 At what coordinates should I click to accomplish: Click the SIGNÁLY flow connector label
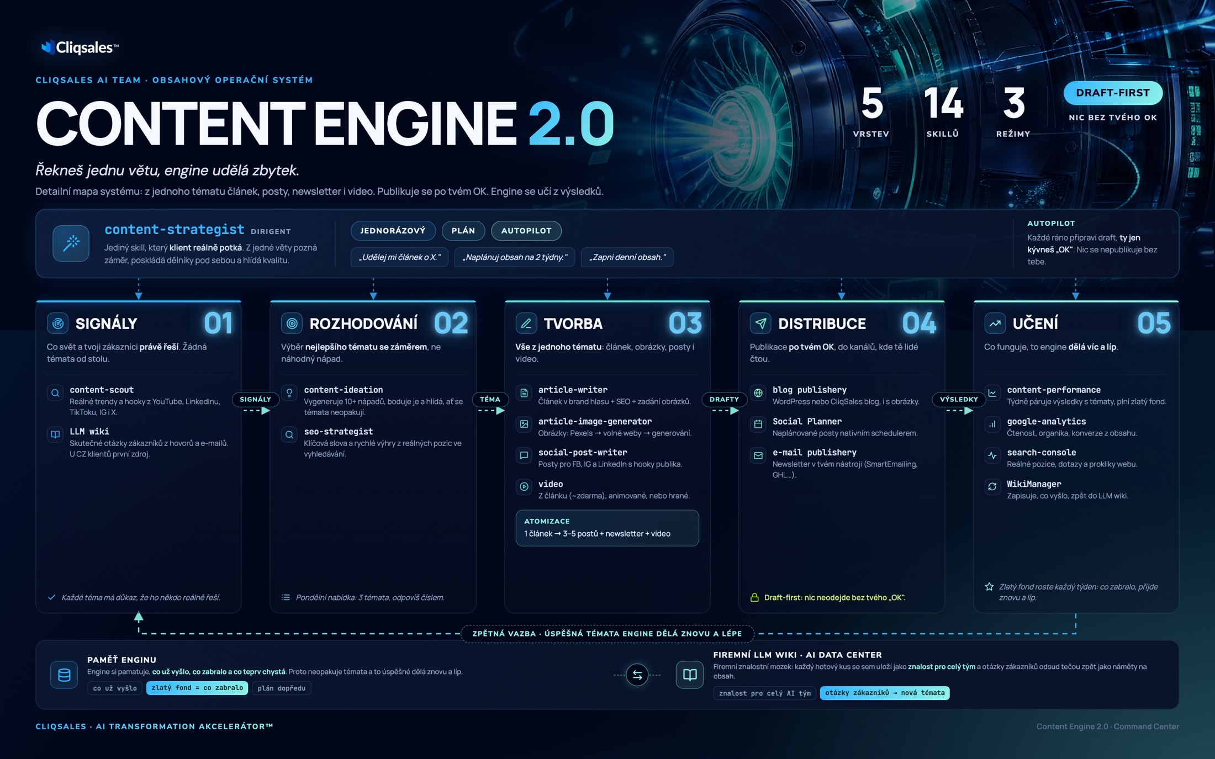(x=255, y=399)
